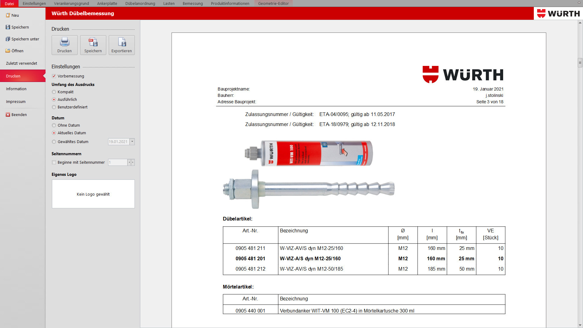Select Gewähltes Datum option
This screenshot has height=328, width=583.
(x=54, y=142)
